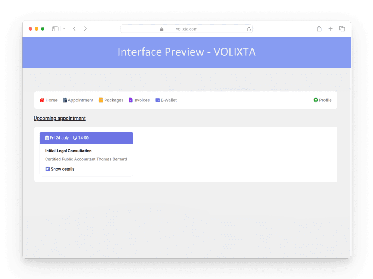Go forward using the browser arrow

pos(85,29)
